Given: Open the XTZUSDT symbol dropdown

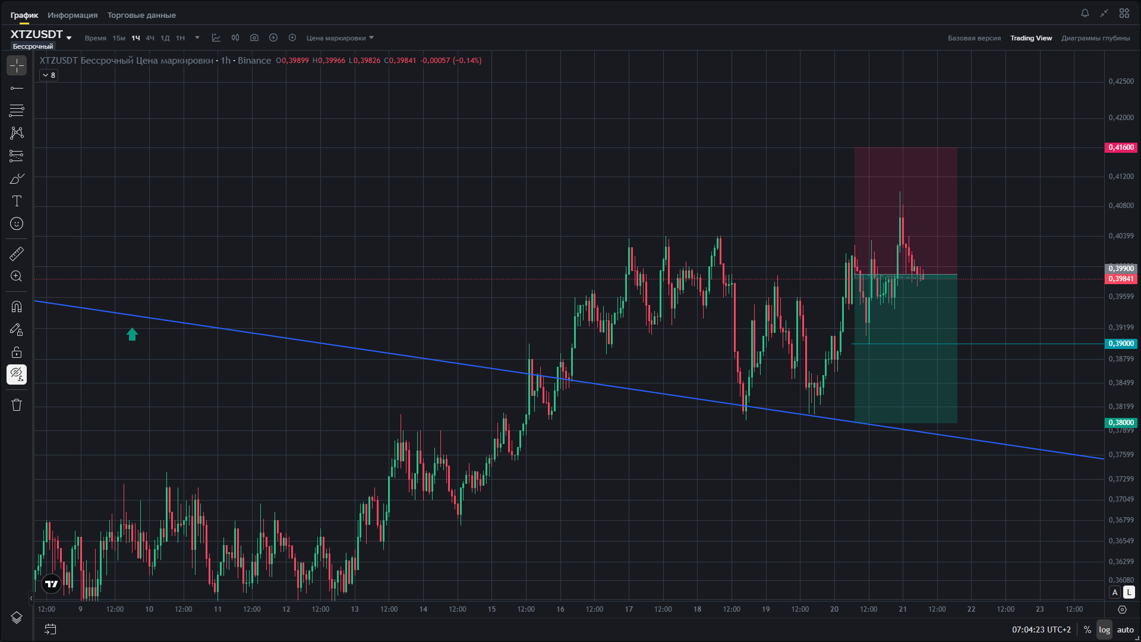Looking at the screenshot, I should coord(40,35).
